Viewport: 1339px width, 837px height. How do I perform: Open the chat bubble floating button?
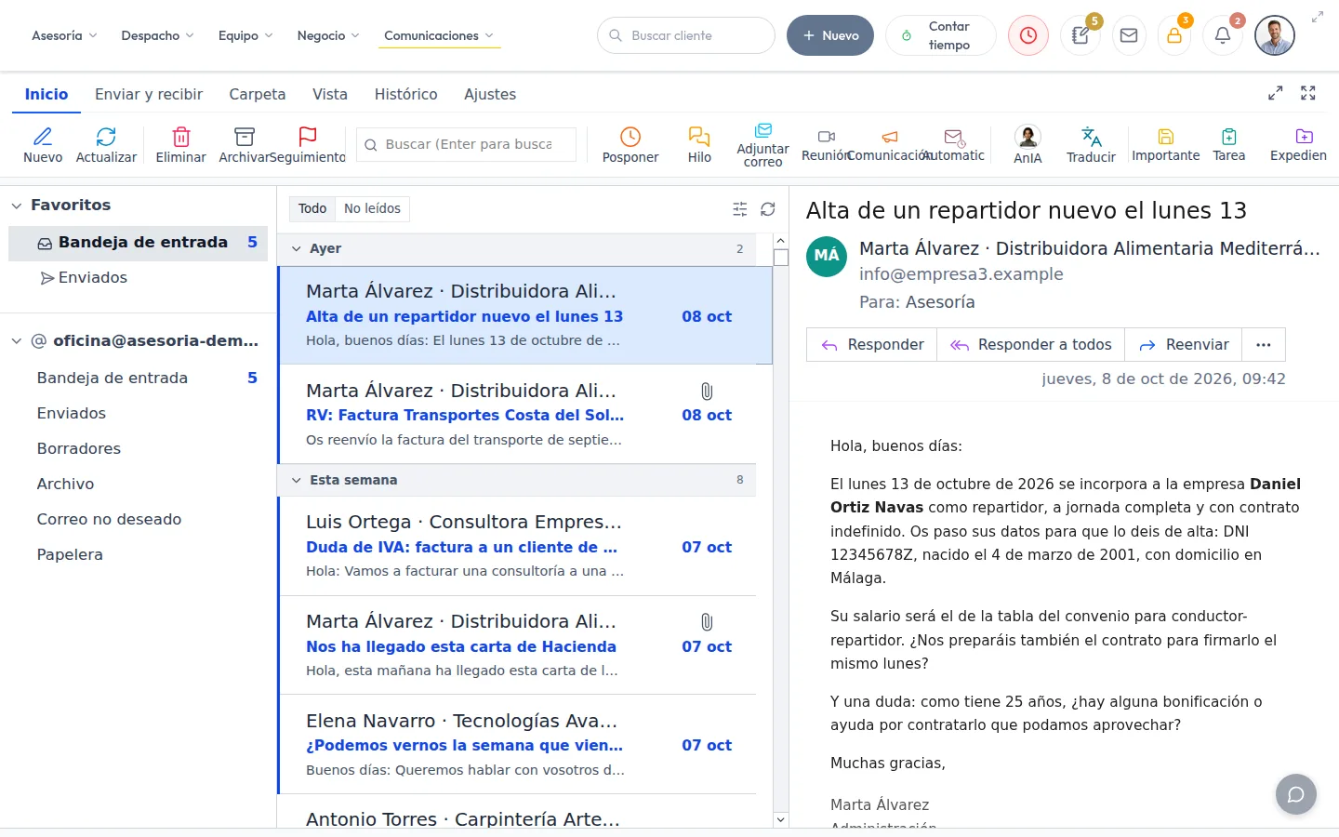1296,794
